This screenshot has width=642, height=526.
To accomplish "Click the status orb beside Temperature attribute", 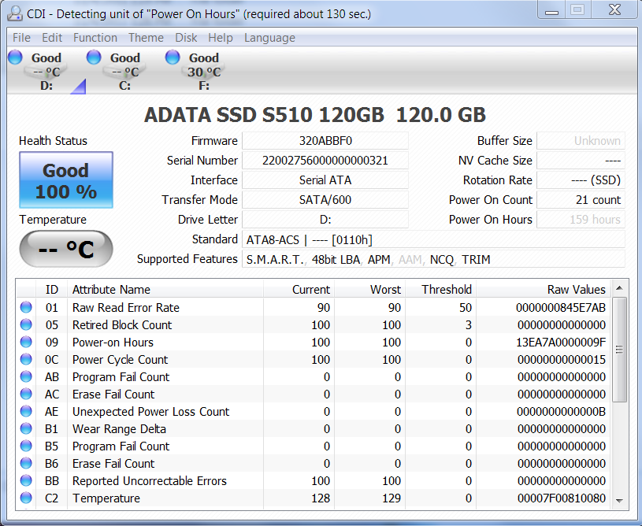I will [x=26, y=498].
